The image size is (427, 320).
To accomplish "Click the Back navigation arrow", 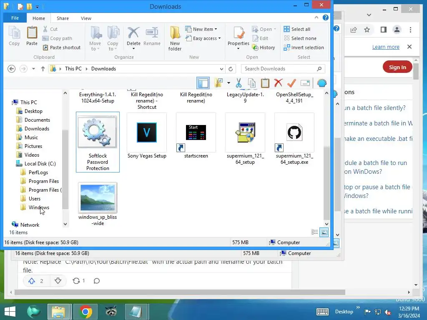I will tap(11, 69).
